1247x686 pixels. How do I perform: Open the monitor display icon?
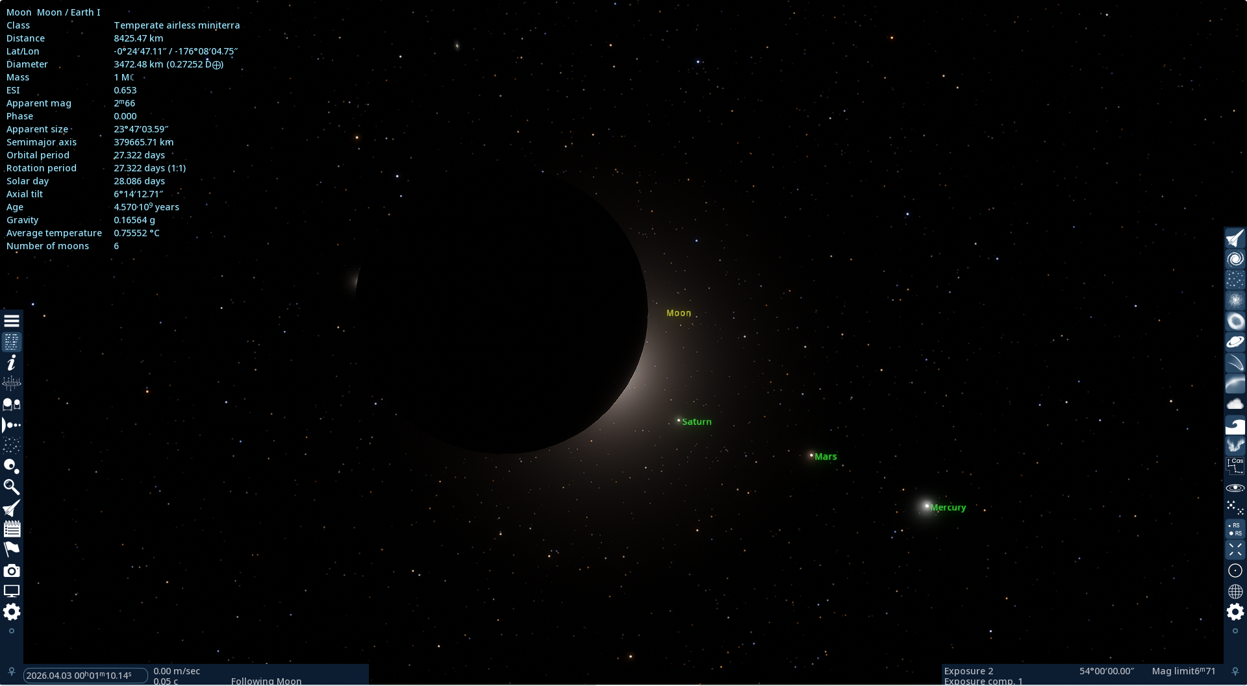click(12, 591)
